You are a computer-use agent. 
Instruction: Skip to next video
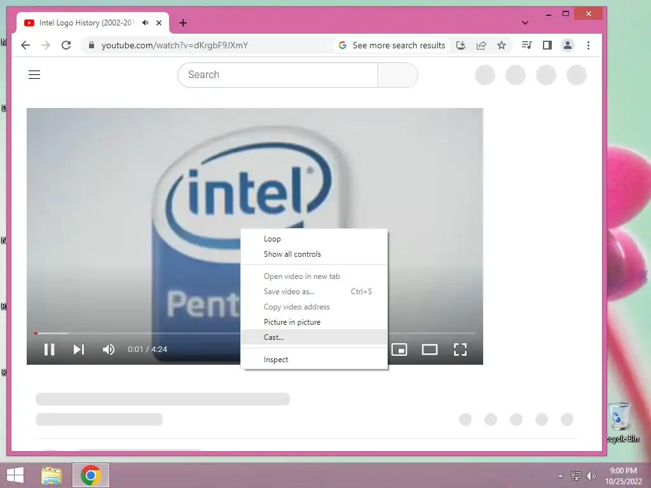pyautogui.click(x=78, y=349)
